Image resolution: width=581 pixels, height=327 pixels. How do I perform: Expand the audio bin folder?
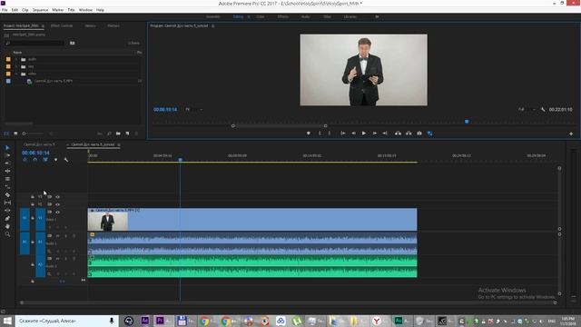16,59
